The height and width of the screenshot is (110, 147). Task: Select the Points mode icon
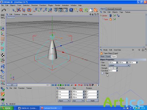(2, 39)
